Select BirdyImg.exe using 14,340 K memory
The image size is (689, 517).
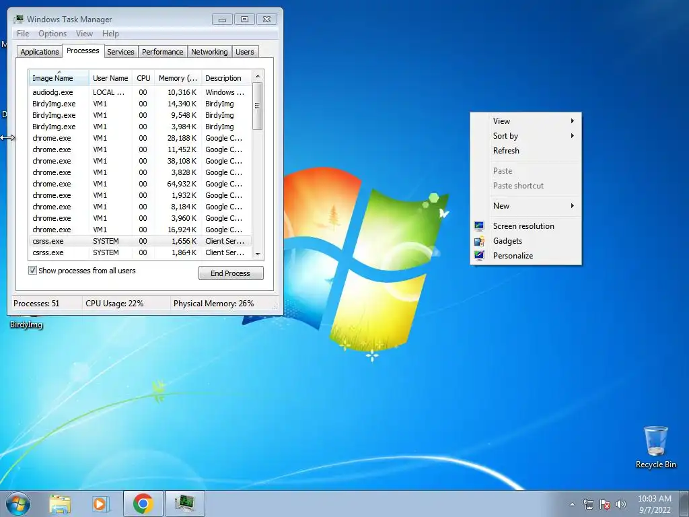(140, 104)
